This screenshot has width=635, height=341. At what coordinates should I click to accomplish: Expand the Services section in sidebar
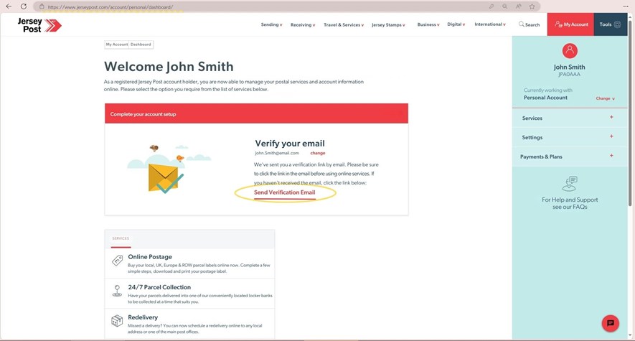(x=611, y=117)
